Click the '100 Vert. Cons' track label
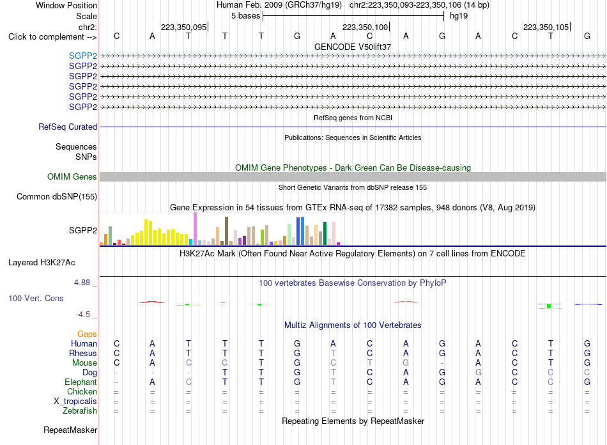 click(36, 298)
